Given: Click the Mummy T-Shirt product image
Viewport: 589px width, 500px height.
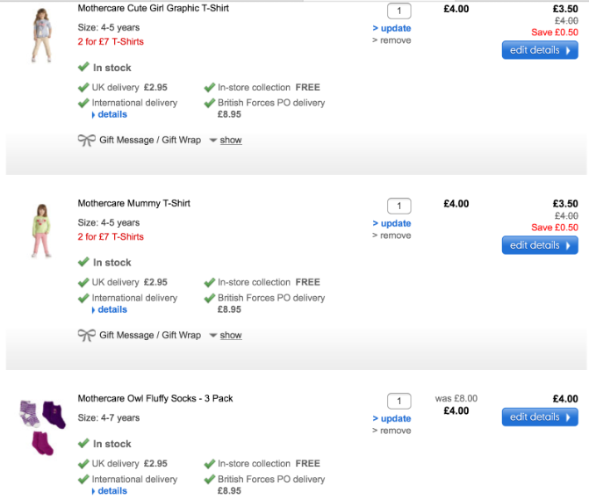Looking at the screenshot, I should [40, 230].
